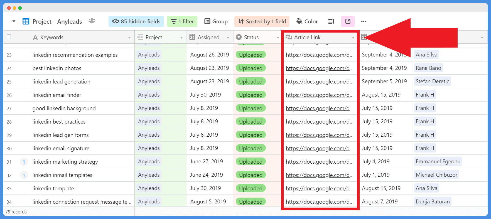Click the share view icon
This screenshot has width=491, height=219.
click(348, 21)
